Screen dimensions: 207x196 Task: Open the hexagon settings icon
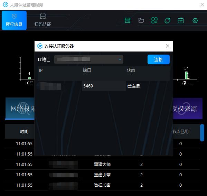tap(195, 21)
